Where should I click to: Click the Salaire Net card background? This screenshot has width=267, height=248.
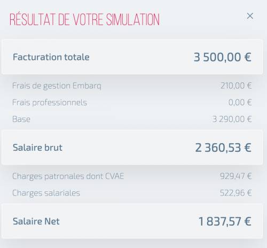(132, 221)
